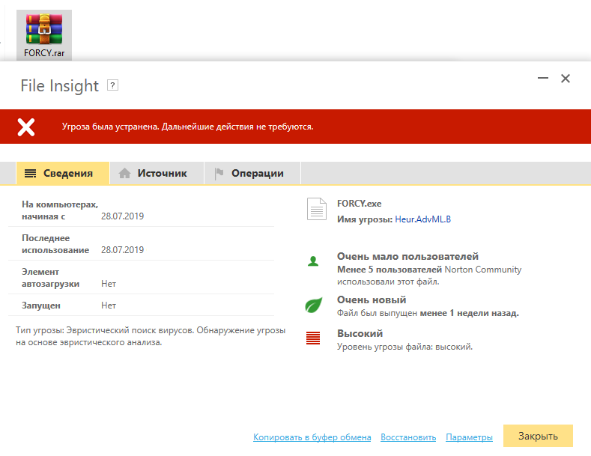Screen dimensions: 591x456
Task: Click the 'Тип угрозы' description text
Action: pyautogui.click(x=151, y=336)
